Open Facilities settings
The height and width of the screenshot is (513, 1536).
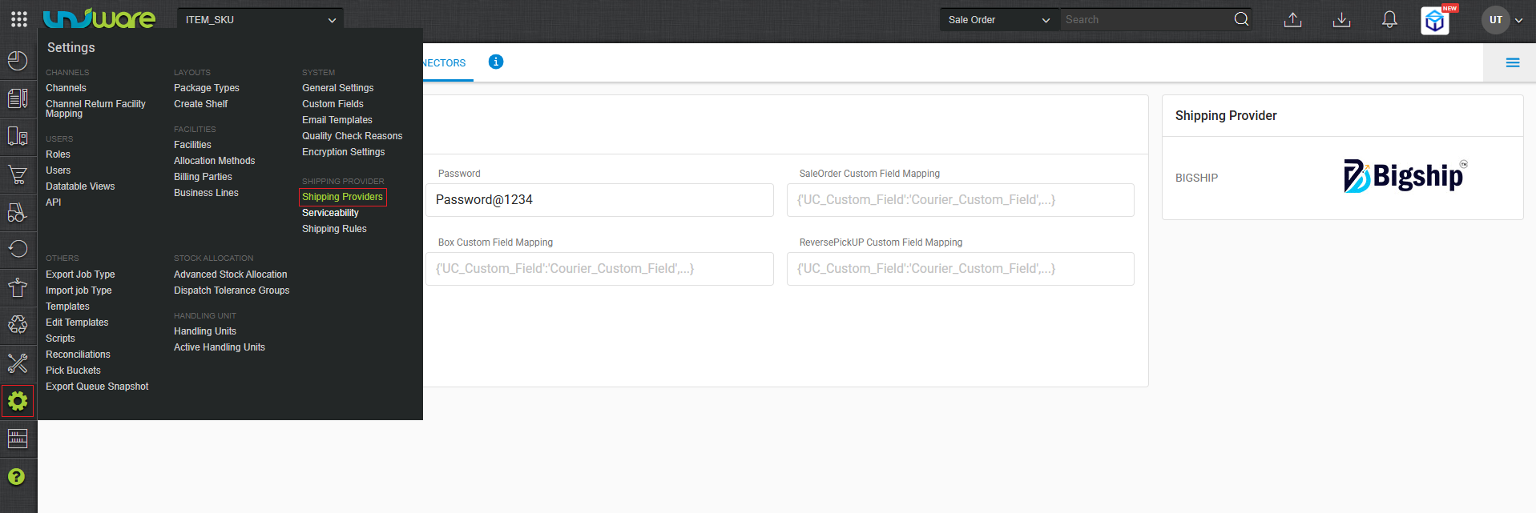(x=192, y=145)
